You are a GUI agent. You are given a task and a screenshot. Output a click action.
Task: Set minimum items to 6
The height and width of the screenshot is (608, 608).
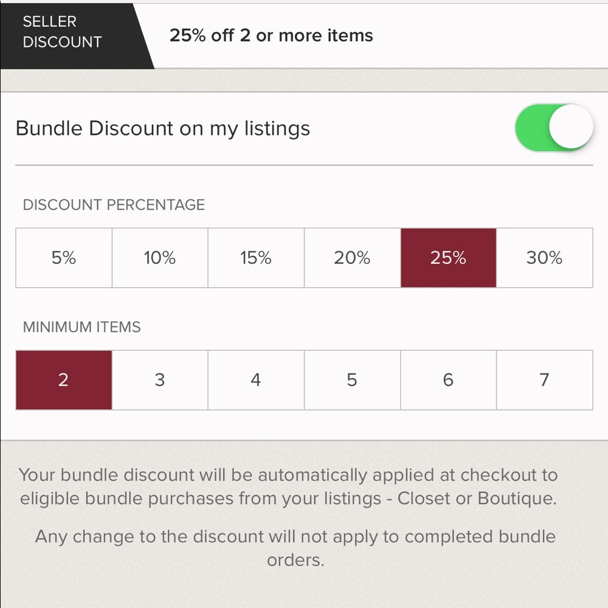(x=449, y=380)
